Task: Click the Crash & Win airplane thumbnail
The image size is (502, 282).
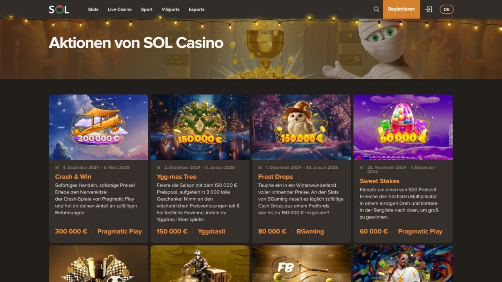Action: pyautogui.click(x=98, y=127)
